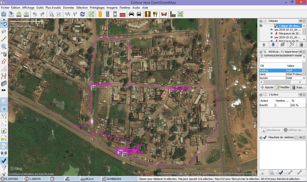Choose the road preset with orange icon
The image size is (307, 182).
tap(100, 14)
